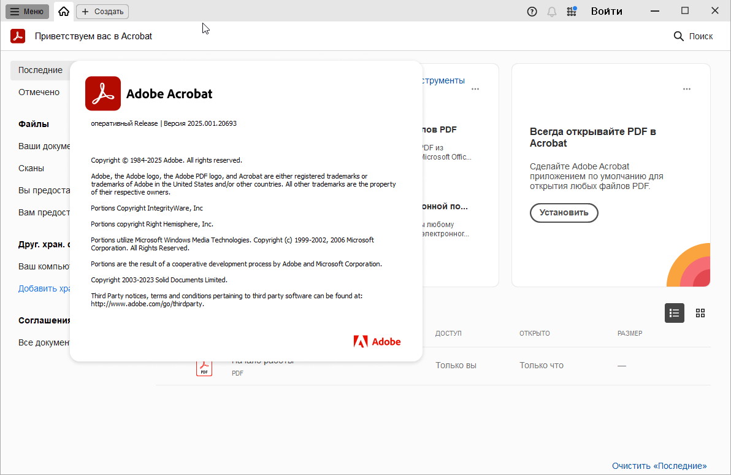
Task: Open the default PDF card three-dot menu
Action: click(x=687, y=89)
